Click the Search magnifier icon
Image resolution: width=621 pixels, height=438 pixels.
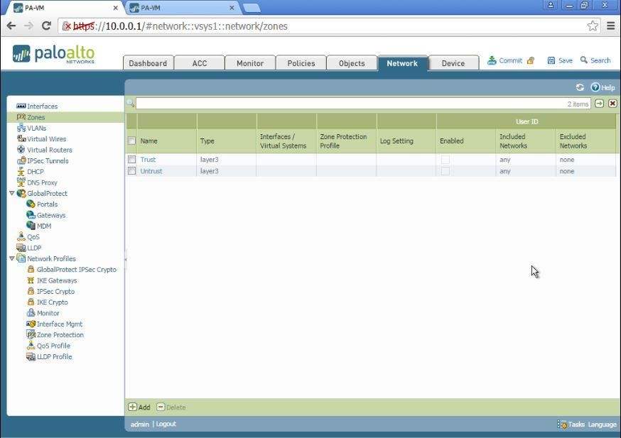point(584,60)
